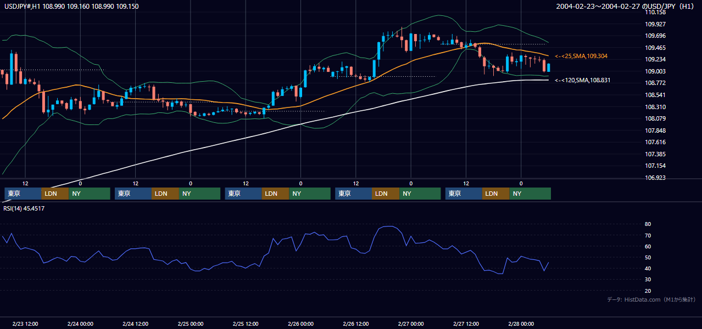Click the RSI 20 level label
702x329 pixels.
(648, 291)
